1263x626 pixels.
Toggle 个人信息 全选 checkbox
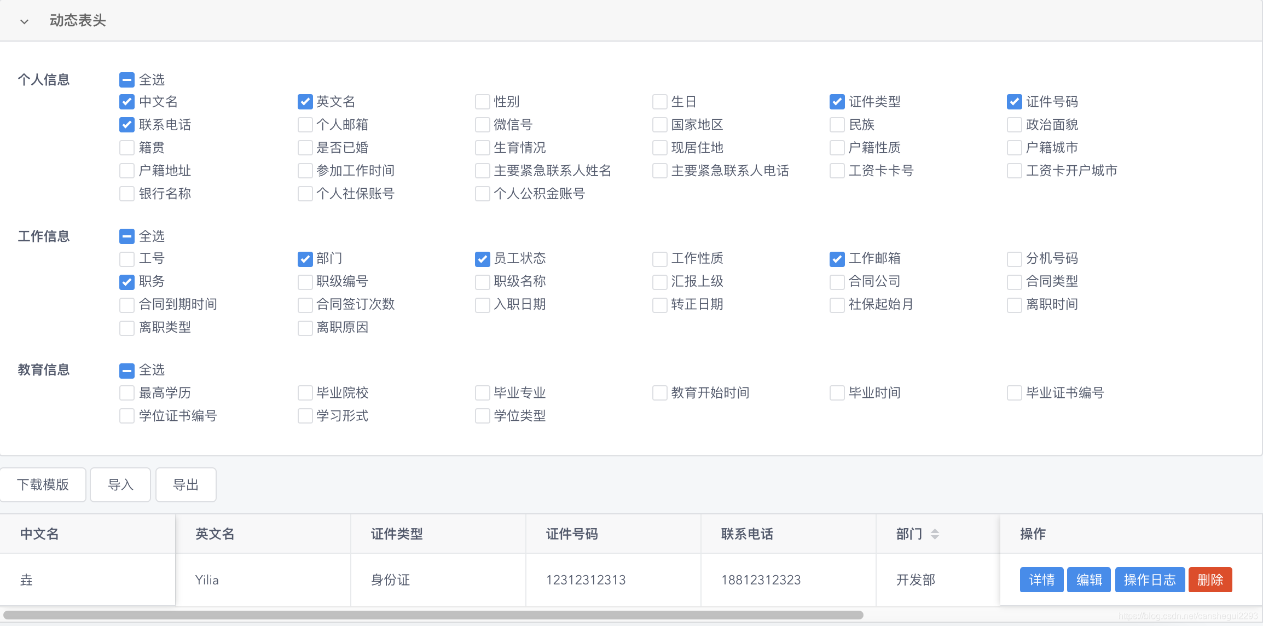pyautogui.click(x=126, y=80)
